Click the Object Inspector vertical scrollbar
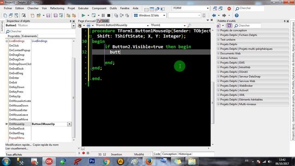 click(74, 98)
